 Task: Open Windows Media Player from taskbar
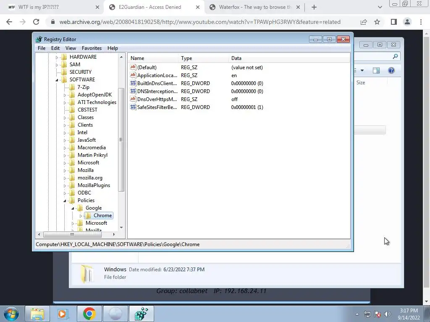63,314
